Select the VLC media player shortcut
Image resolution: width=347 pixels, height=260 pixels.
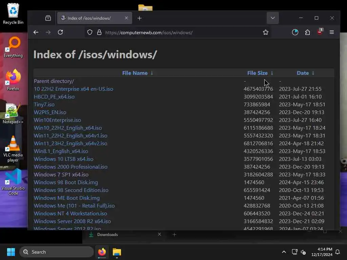13,149
